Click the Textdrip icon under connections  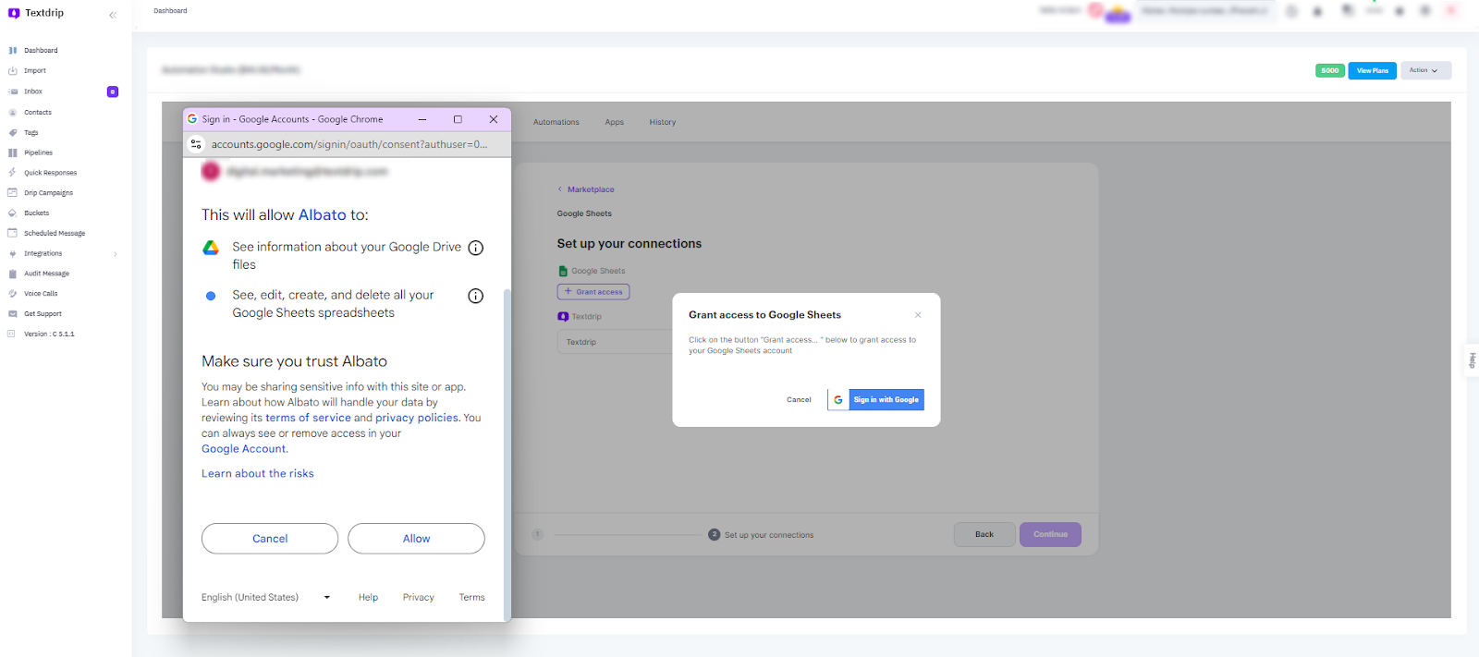[x=563, y=316]
